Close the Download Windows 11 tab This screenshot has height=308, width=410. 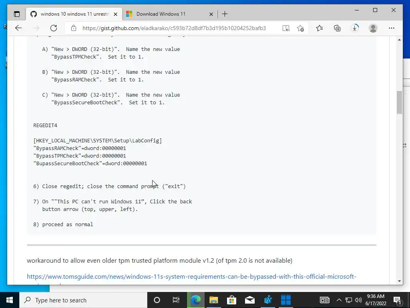click(211, 14)
